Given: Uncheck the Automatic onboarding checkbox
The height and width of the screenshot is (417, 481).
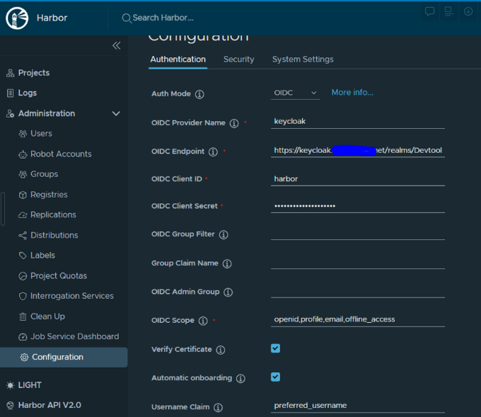Looking at the screenshot, I should point(275,377).
